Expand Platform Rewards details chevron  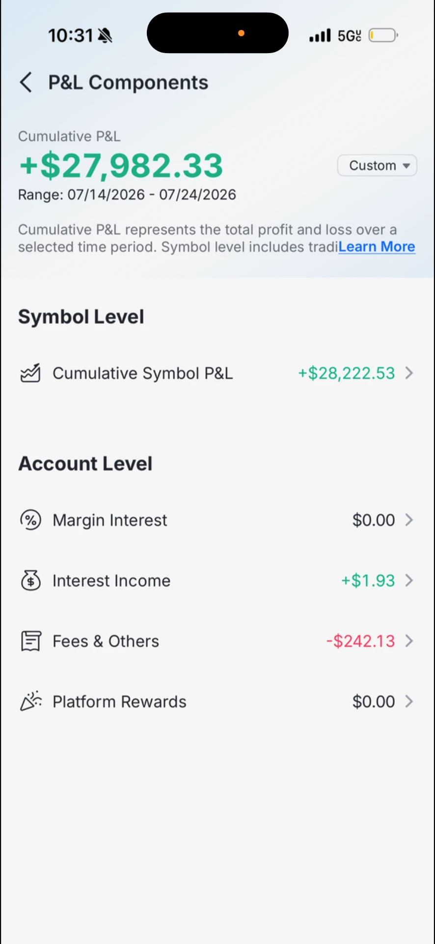pyautogui.click(x=409, y=702)
